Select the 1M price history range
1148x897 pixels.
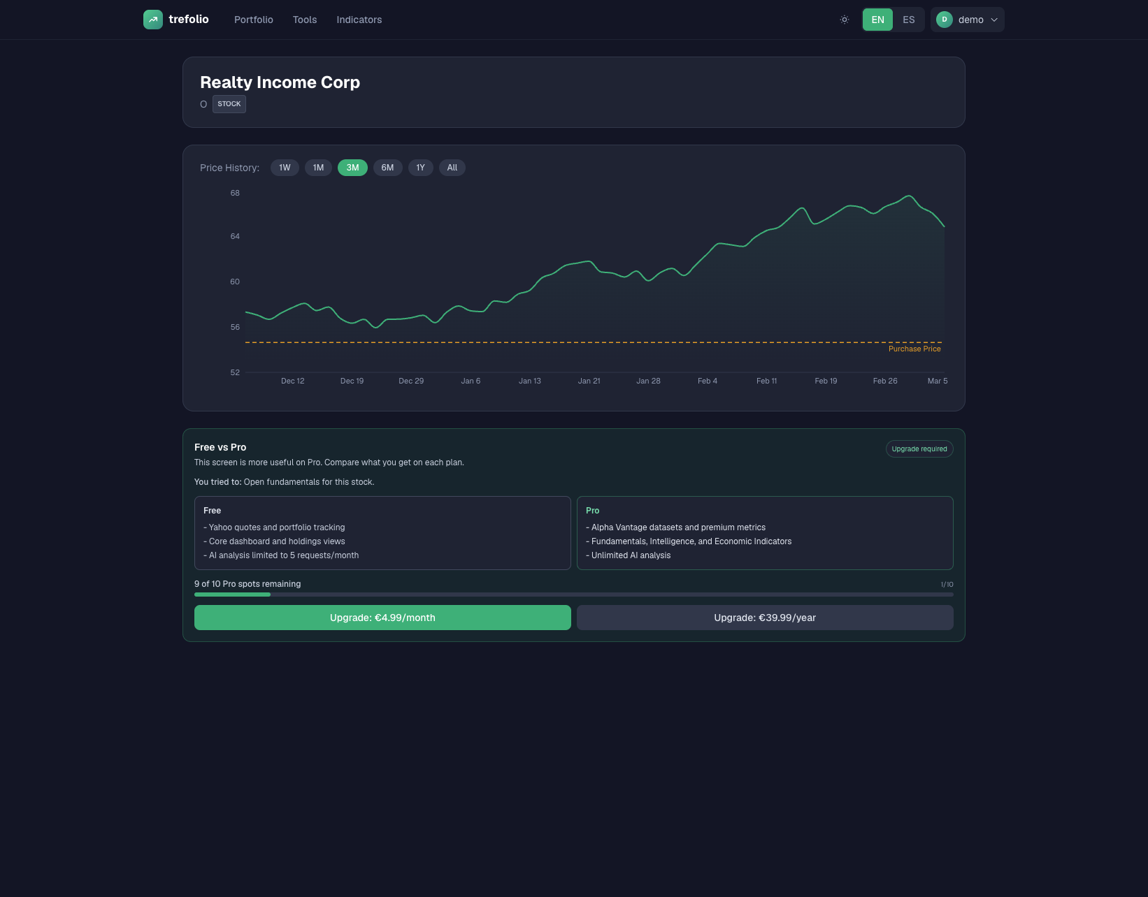coord(318,168)
